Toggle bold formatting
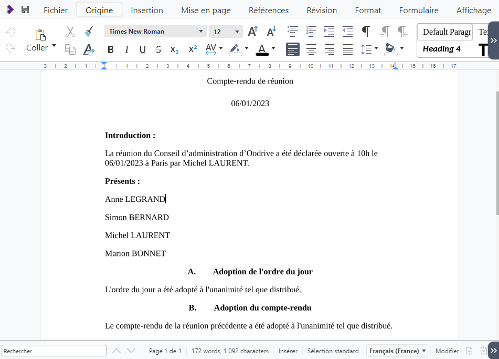 110,50
